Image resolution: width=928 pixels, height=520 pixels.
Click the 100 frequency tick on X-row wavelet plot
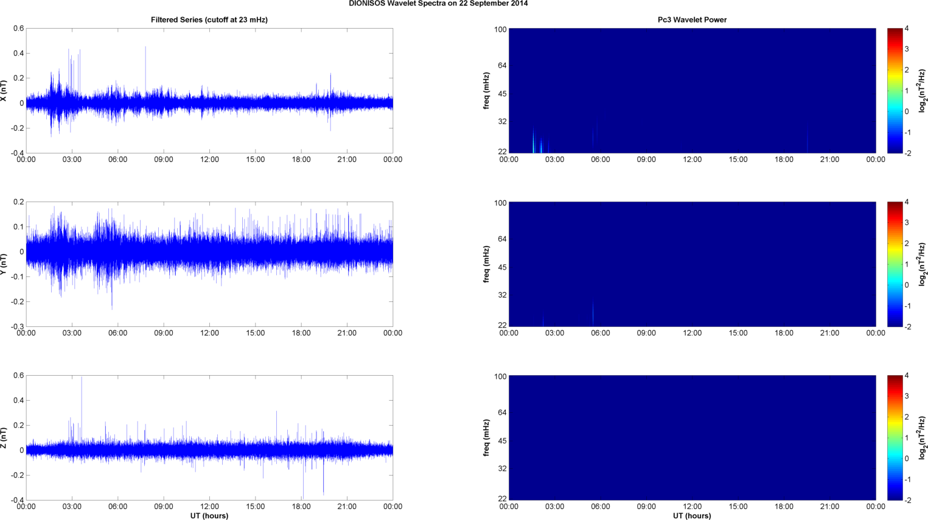(500, 29)
